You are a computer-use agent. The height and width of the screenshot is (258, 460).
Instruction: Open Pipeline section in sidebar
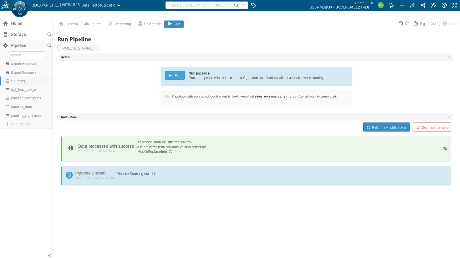[x=19, y=46]
